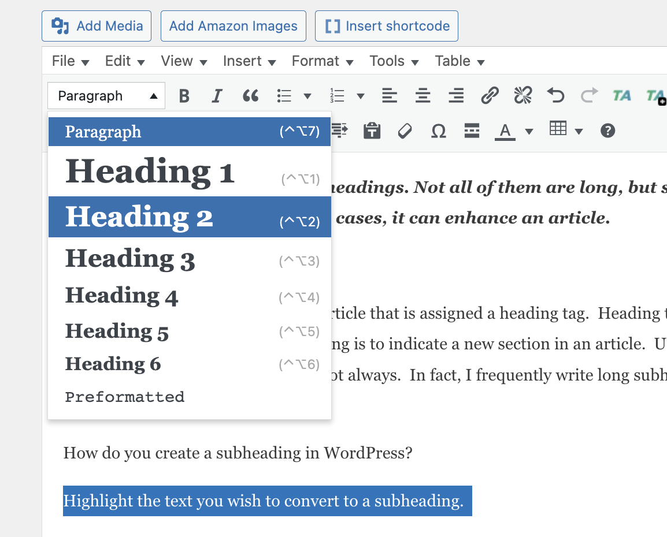Expand numbered list style options arrow
667x537 pixels.
point(360,96)
